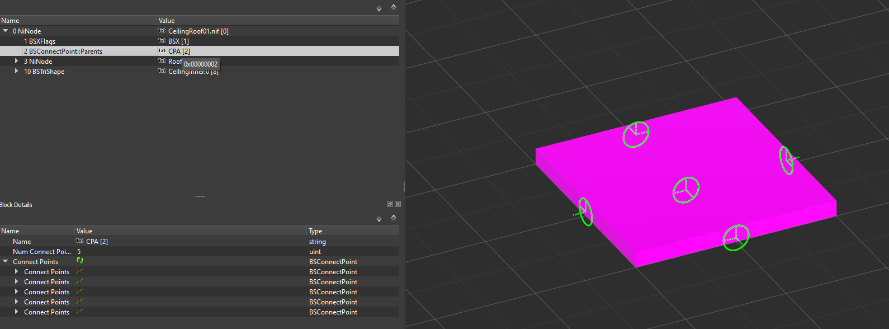889x329 pixels.
Task: Select the 2 BSConnectPoint::Parents block row
Action: coord(200,51)
